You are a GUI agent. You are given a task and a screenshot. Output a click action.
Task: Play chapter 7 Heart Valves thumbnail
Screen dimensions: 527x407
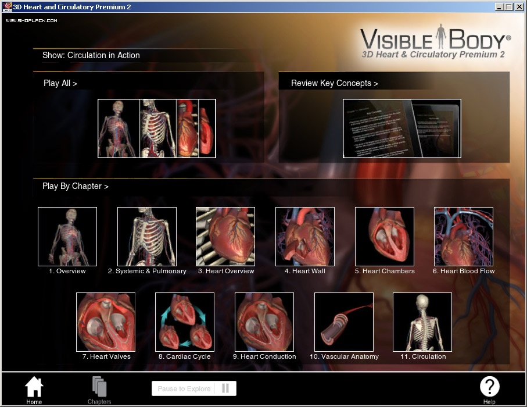106,322
